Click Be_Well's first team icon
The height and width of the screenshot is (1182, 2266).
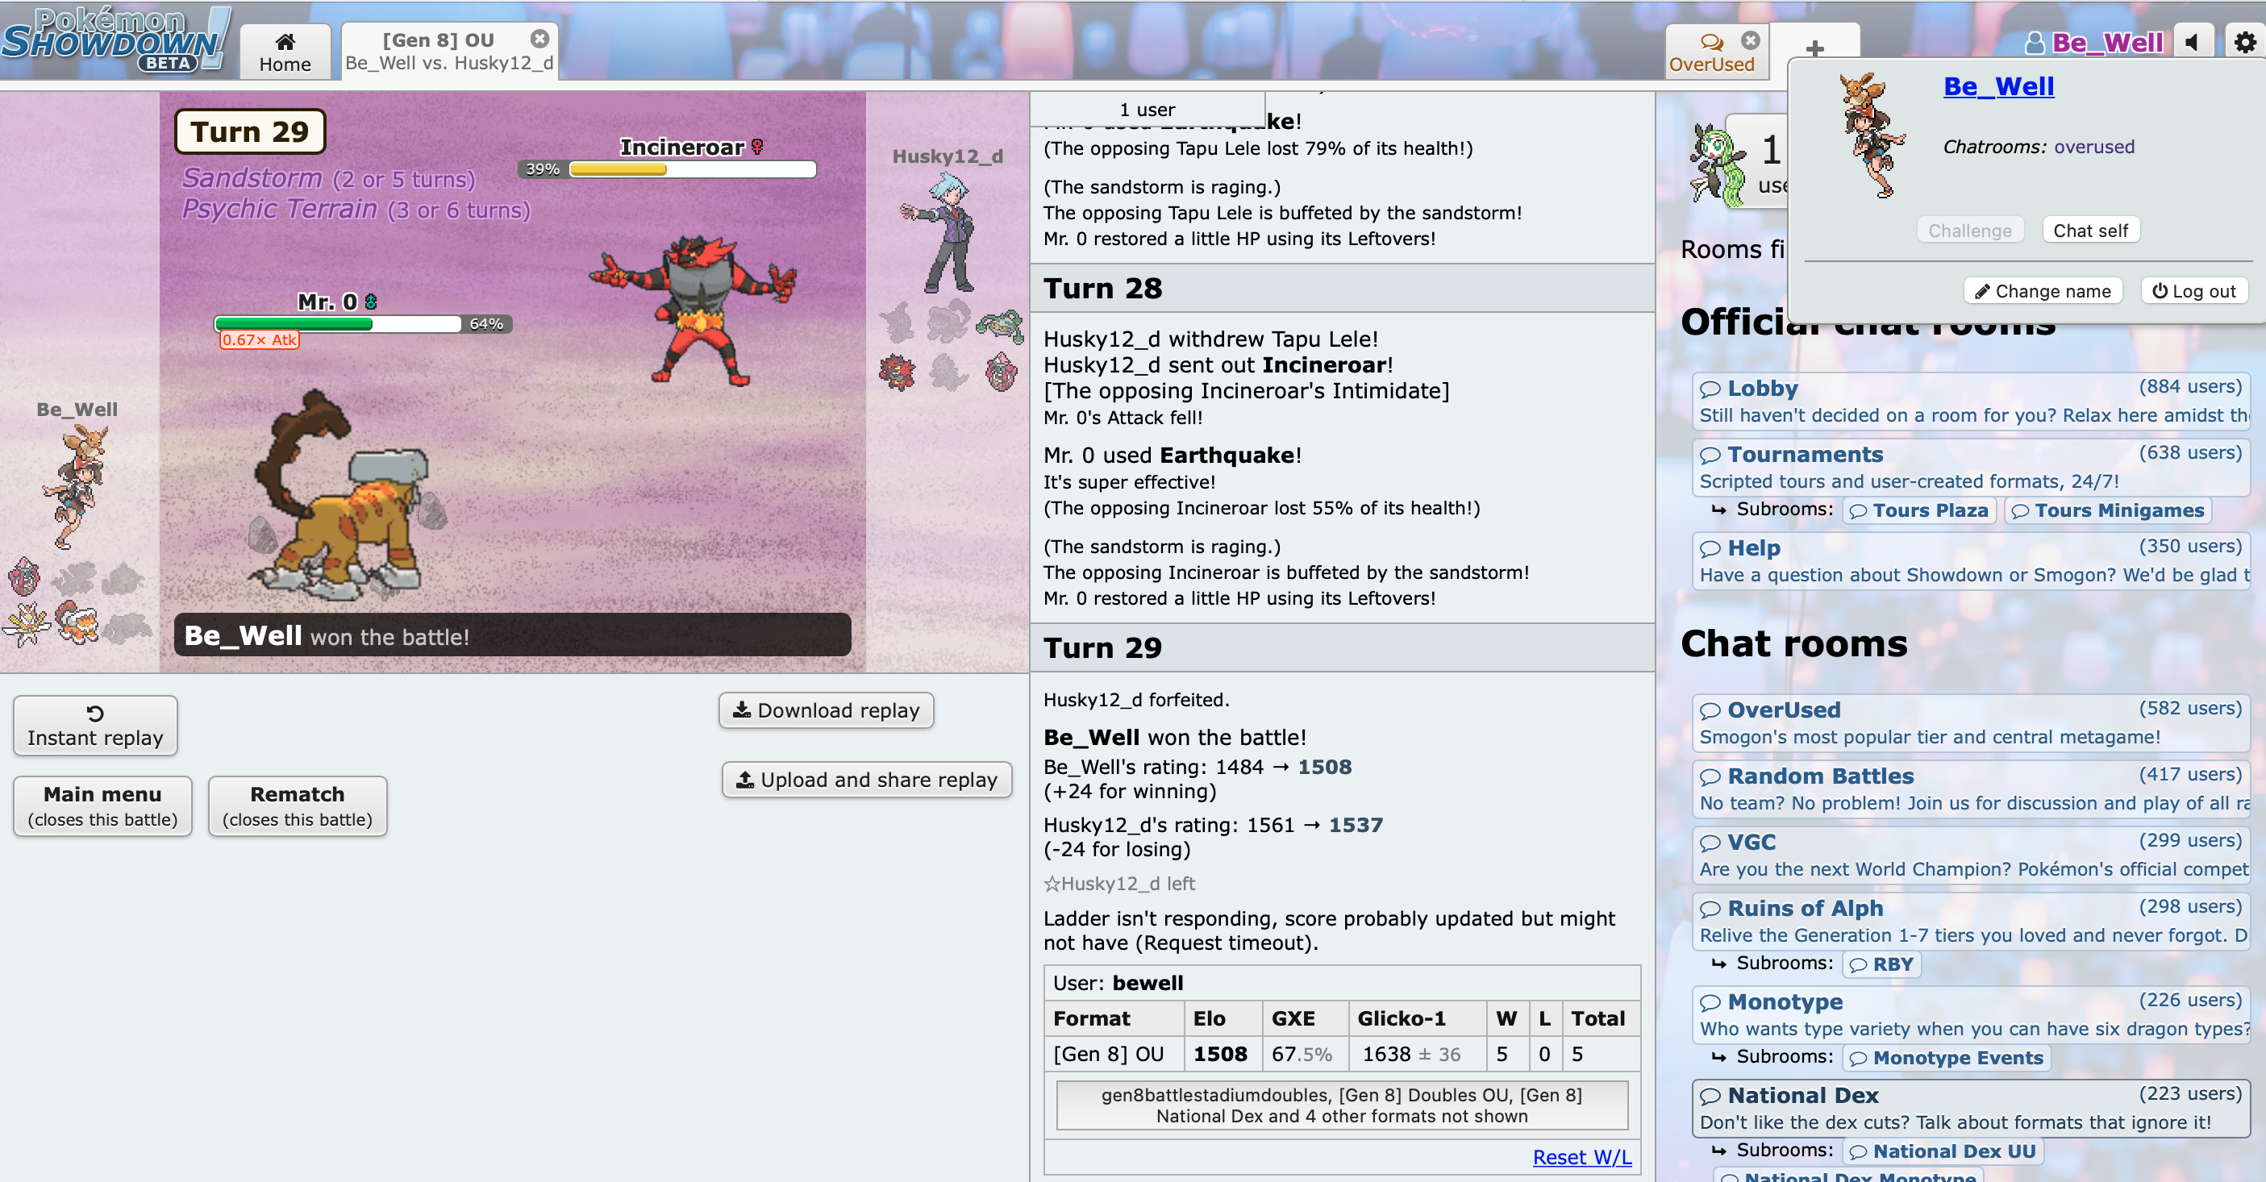25,577
